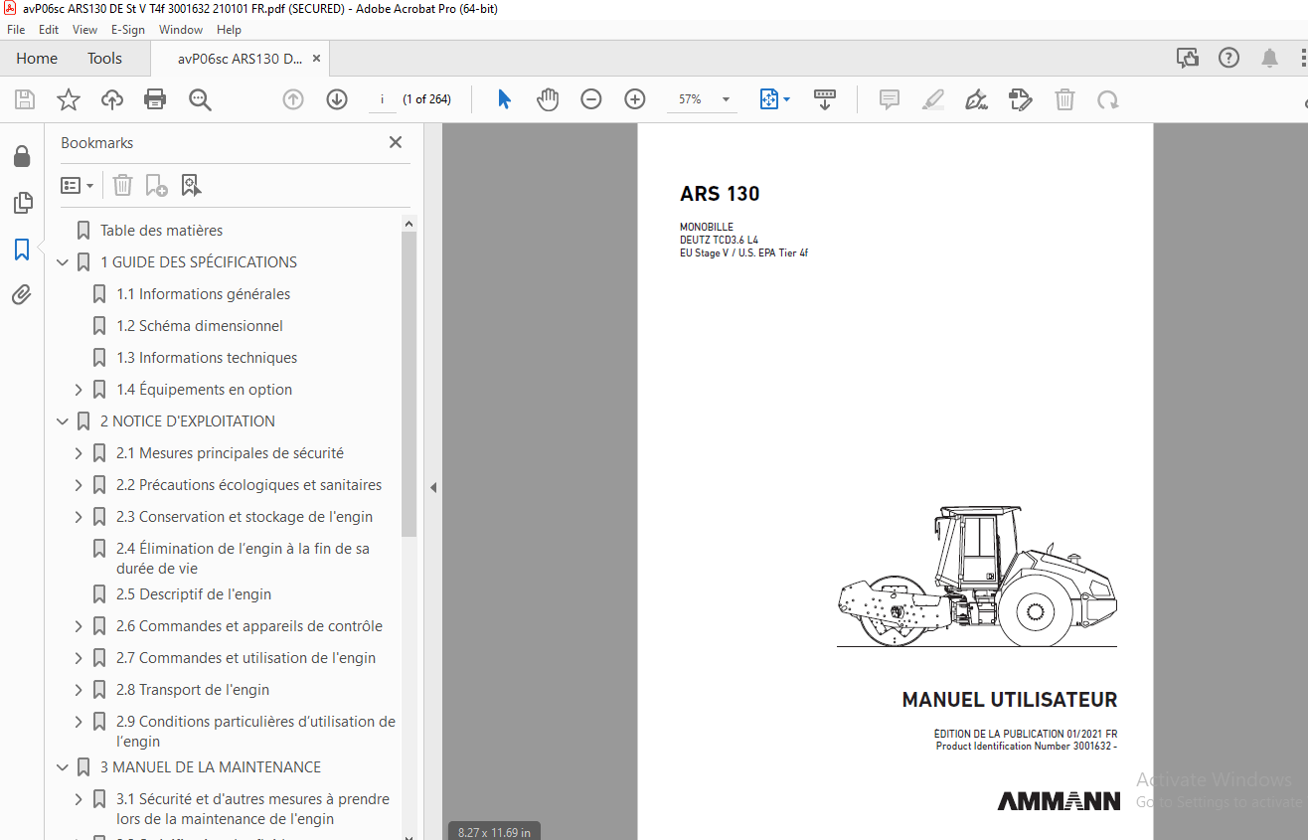Expand 2.2 Précautions écologiques et sanitaires

point(79,485)
